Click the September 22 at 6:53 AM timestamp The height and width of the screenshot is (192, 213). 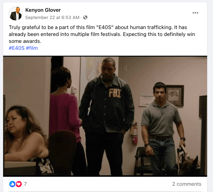52,17
